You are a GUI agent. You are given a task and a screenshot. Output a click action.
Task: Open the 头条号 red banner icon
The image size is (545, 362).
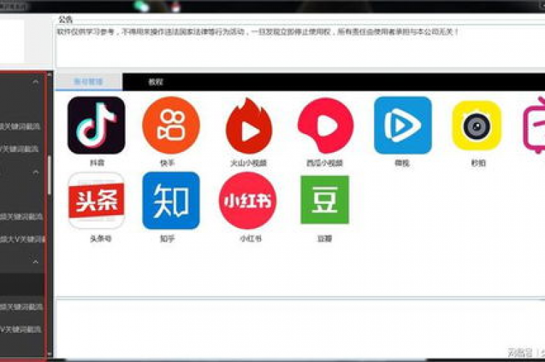coord(97,201)
